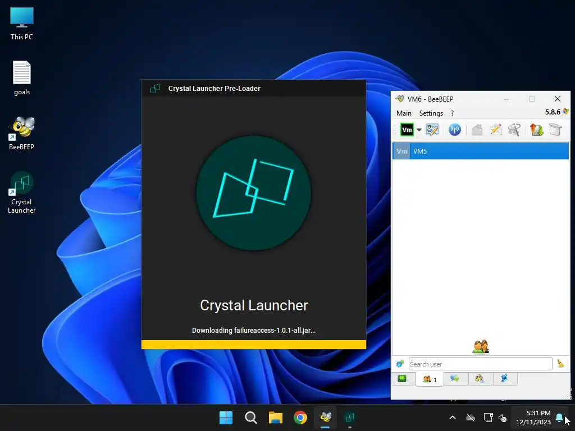
Task: Click the muted volume tray icon
Action: tap(503, 418)
